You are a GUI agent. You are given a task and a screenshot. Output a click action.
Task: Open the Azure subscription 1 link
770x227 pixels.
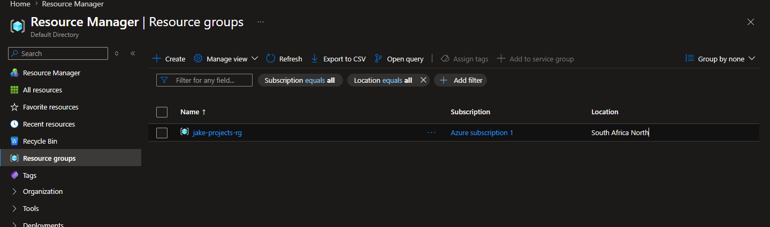pos(482,132)
